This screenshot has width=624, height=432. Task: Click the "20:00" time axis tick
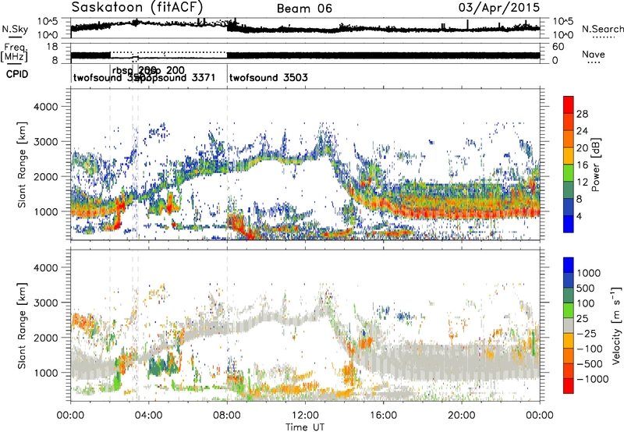[461, 416]
